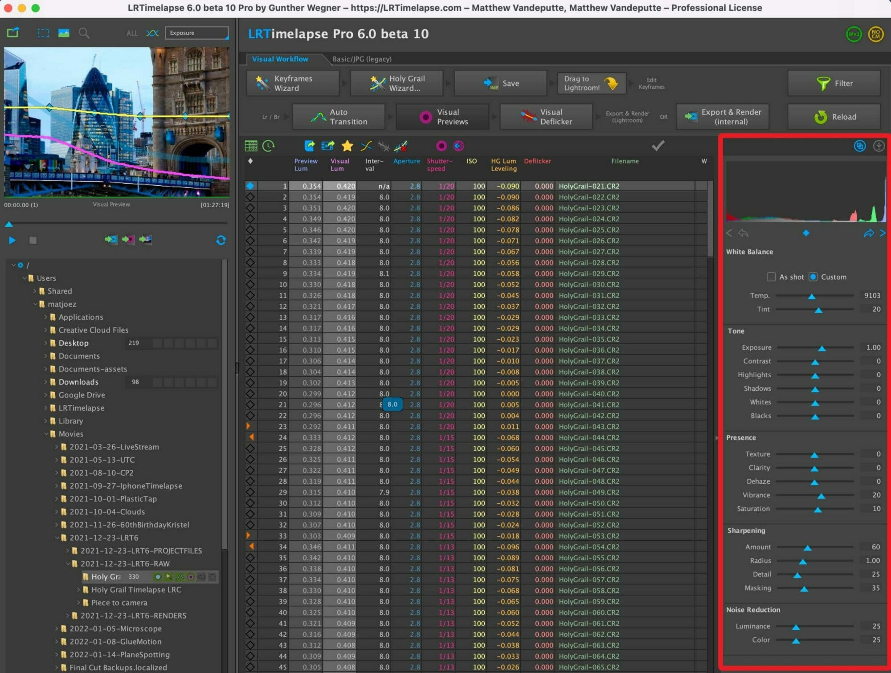The height and width of the screenshot is (673, 891).
Task: Click the gray curved-arrow icon below the histogram
Action: pos(744,233)
